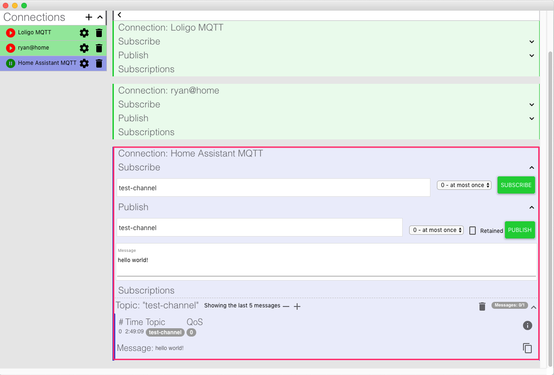Collapse Publish section for Home Assistant MQTT
Viewport: 554px width, 375px height.
pos(531,207)
